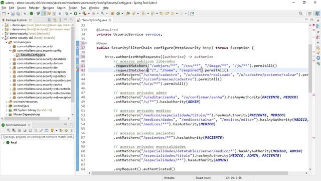Viewport: 321px width, 181px height.
Task: Click the Boot Dashboard tag filter field
Action: (x=37, y=137)
